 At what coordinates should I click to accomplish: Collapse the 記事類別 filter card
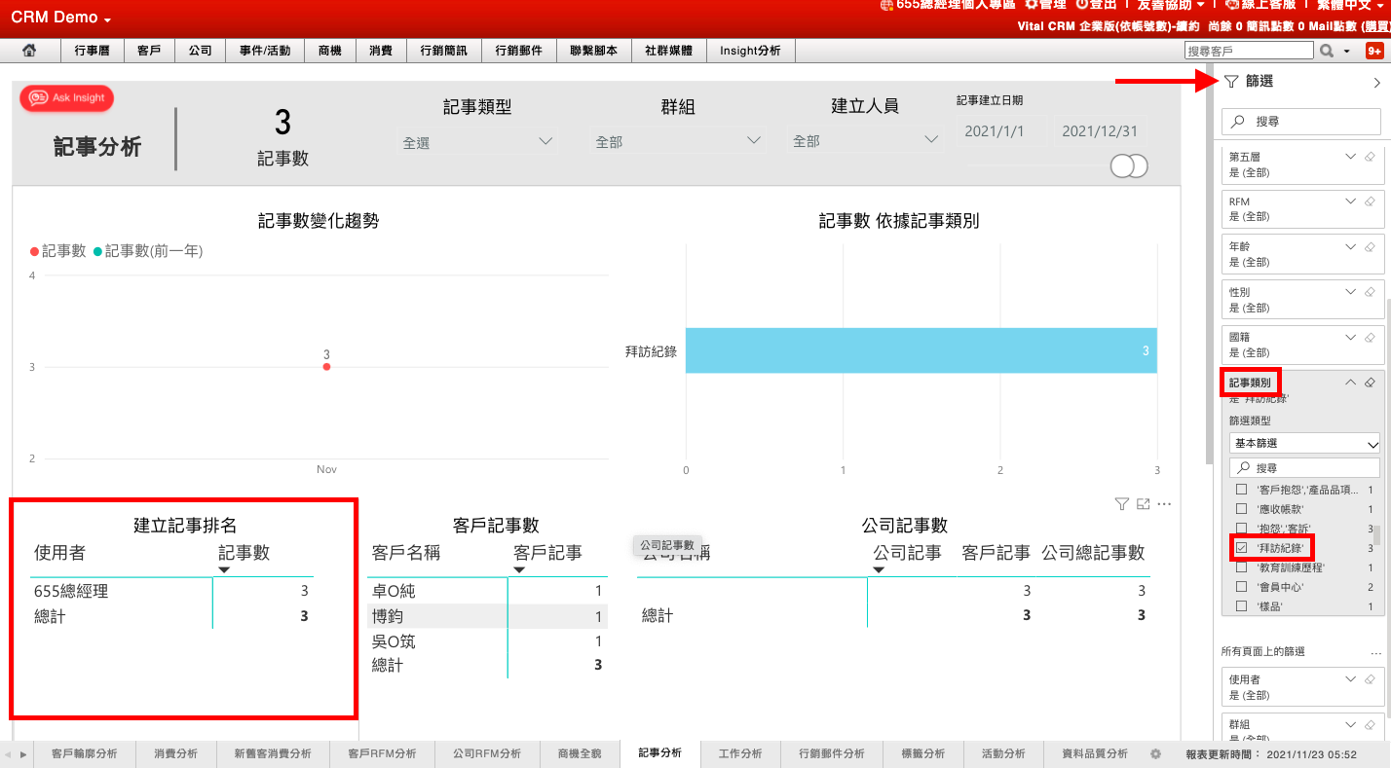[x=1350, y=383]
